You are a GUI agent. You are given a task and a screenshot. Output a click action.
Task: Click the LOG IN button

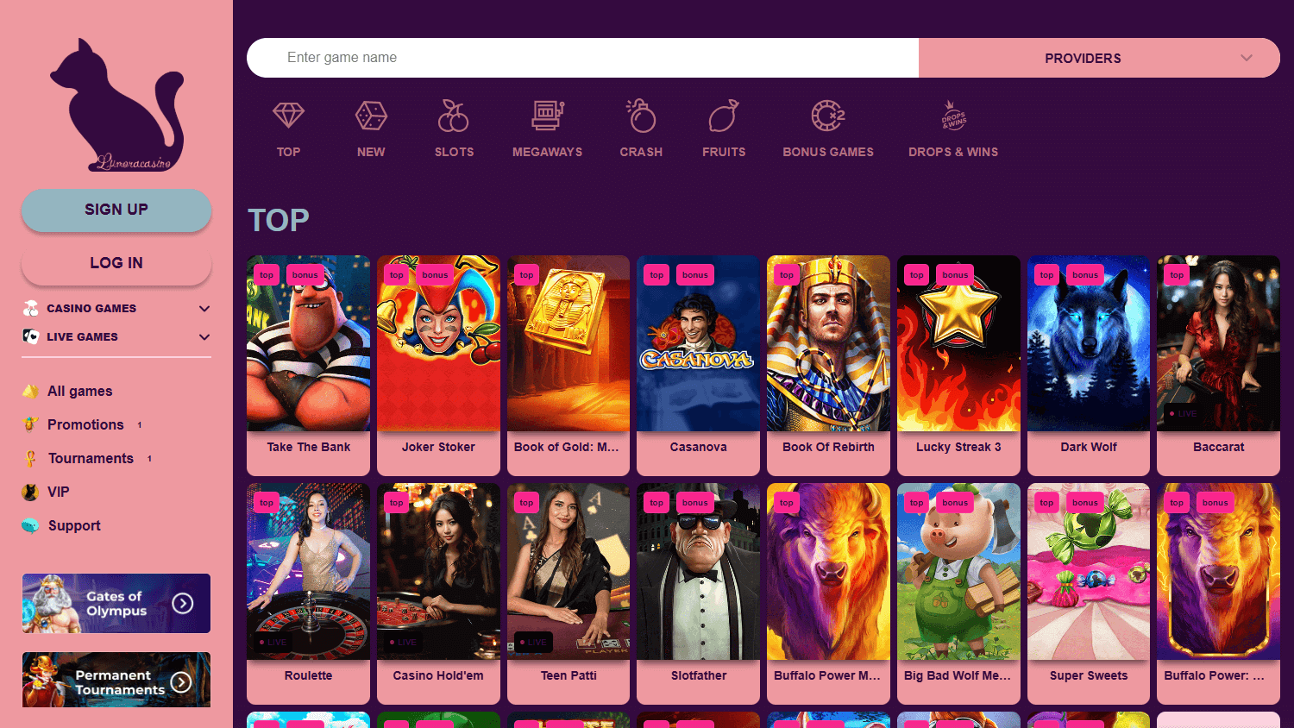(116, 262)
